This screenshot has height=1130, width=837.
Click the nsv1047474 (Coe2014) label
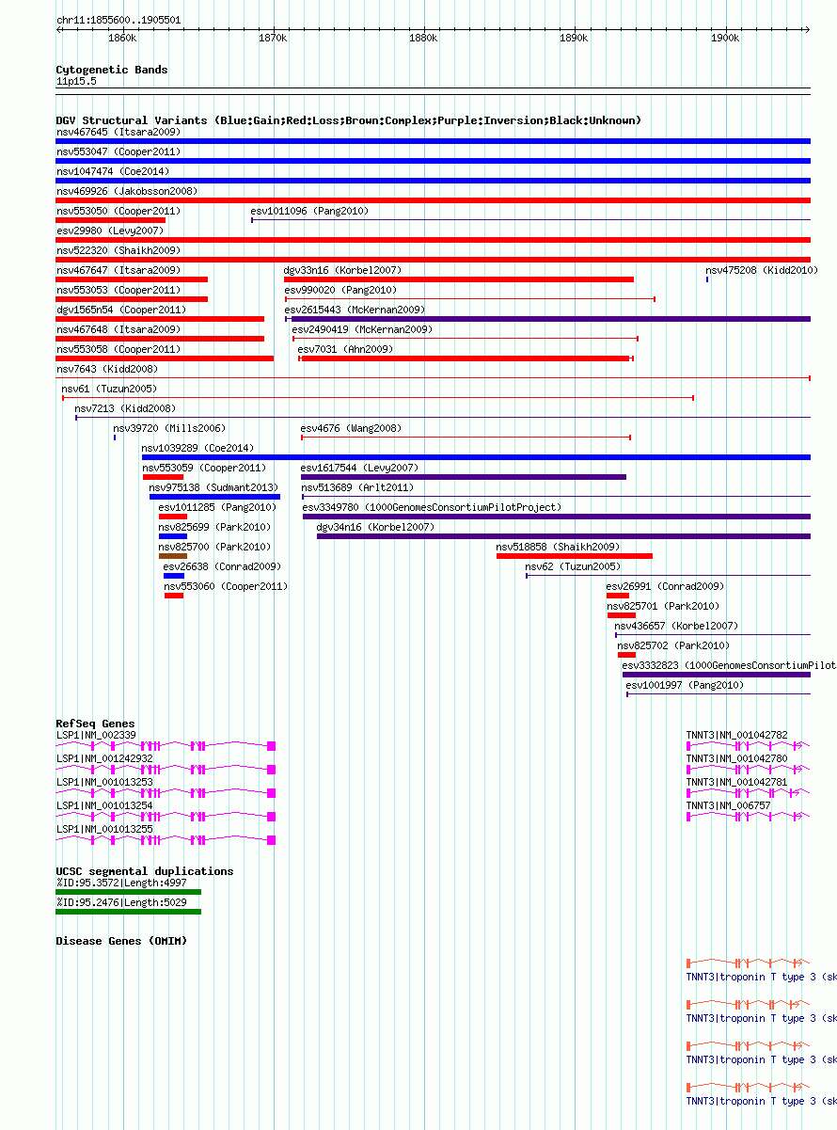click(113, 171)
